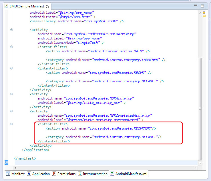
Task: Click the AndroidManifest.xml tab file icon
Action: [x=112, y=174]
